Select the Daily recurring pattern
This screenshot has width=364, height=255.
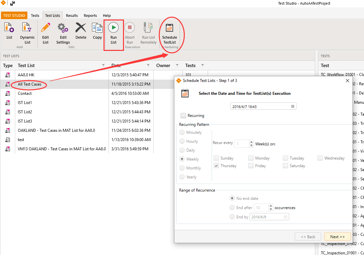click(x=182, y=150)
